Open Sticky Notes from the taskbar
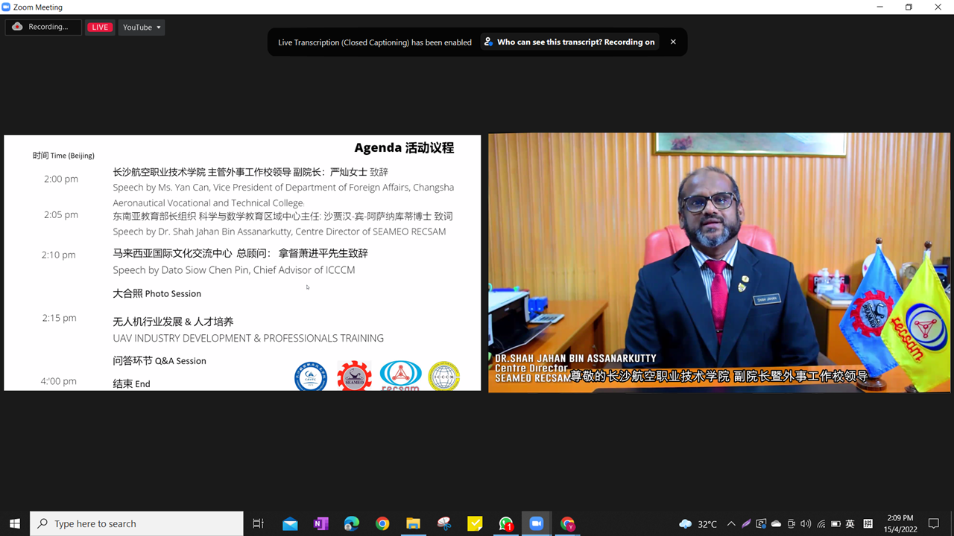Image resolution: width=954 pixels, height=536 pixels. click(x=475, y=523)
